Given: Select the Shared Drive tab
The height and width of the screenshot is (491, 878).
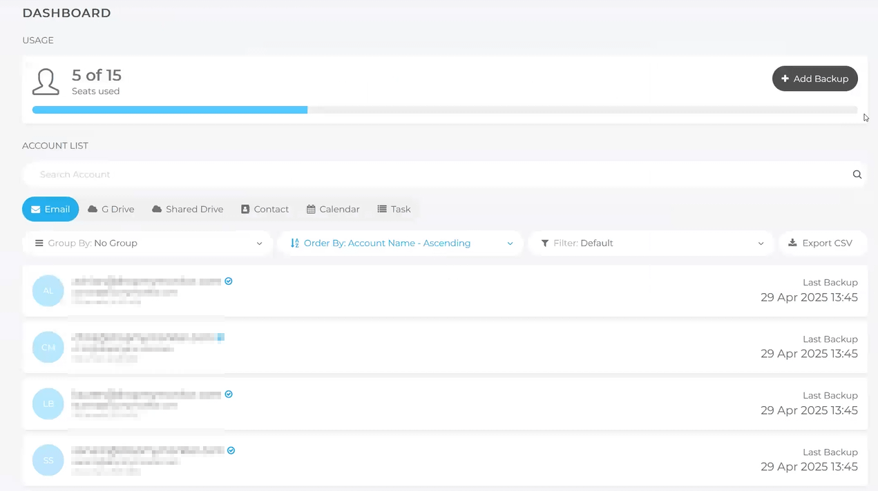Looking at the screenshot, I should click(x=187, y=209).
